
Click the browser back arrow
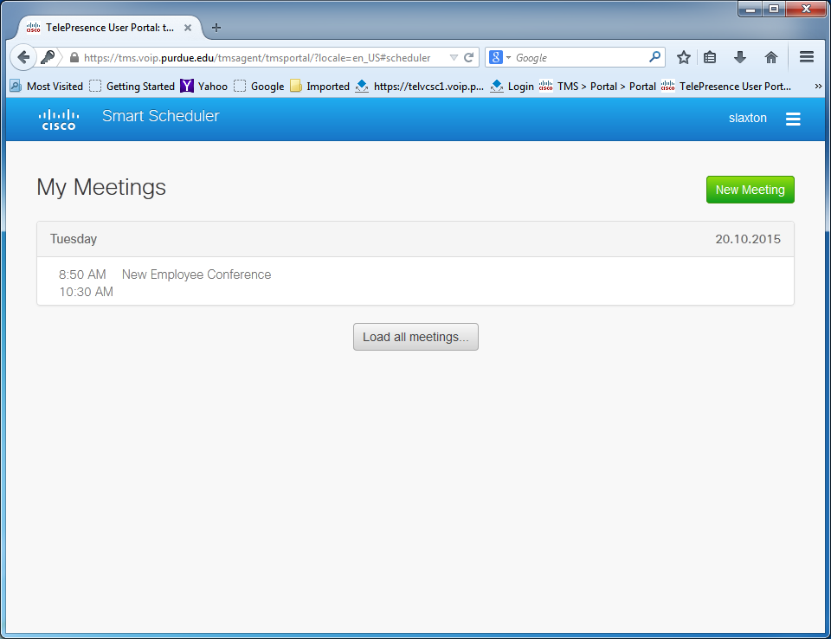(x=24, y=57)
